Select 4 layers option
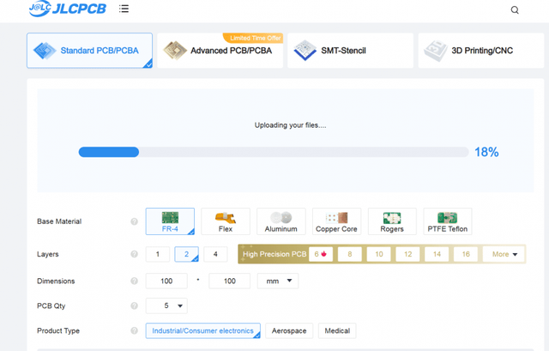 click(215, 254)
